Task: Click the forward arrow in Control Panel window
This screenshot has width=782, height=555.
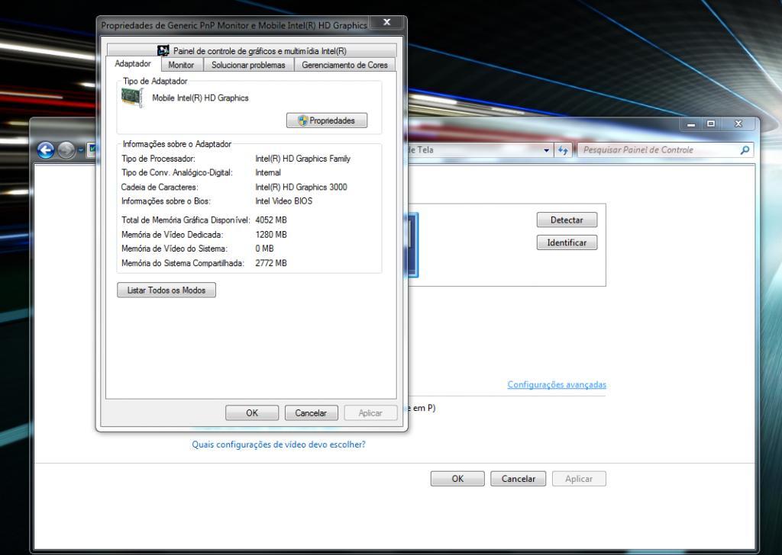Action: (66, 150)
